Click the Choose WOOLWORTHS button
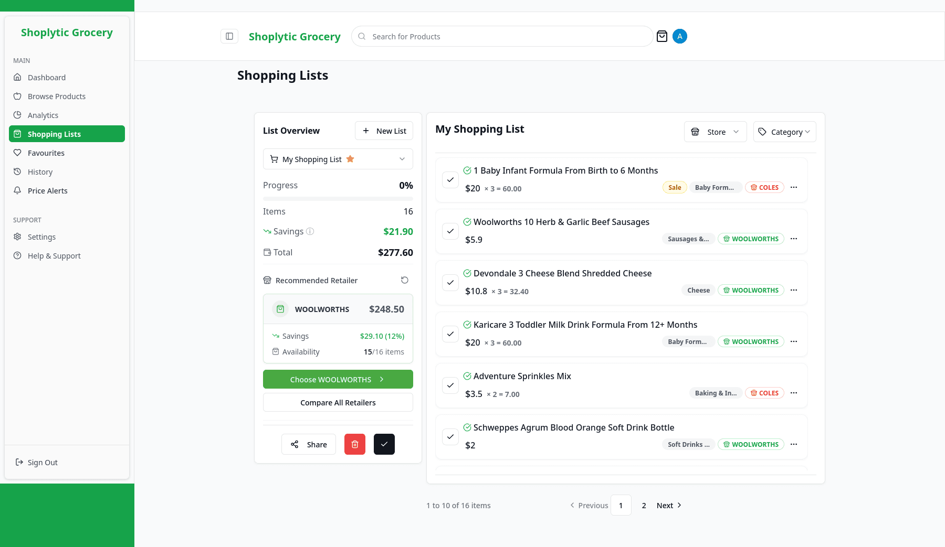The width and height of the screenshot is (945, 547). tap(338, 379)
